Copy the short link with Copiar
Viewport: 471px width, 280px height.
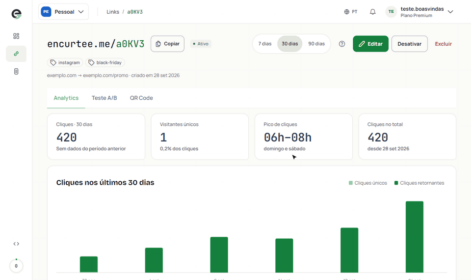[x=167, y=44]
